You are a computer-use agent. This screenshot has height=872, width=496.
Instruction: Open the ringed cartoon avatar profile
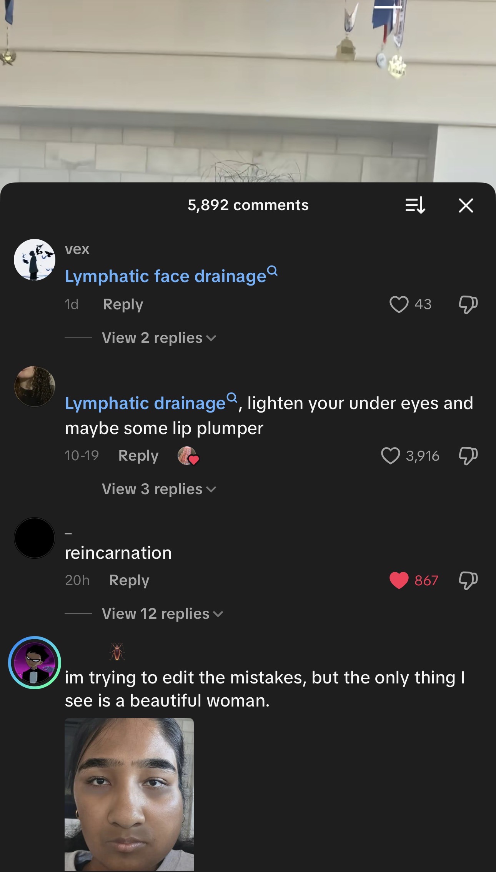coord(35,663)
